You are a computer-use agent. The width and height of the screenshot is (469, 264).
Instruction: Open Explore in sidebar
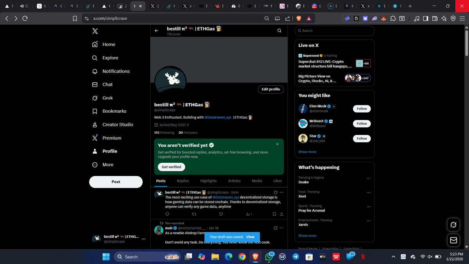tap(105, 58)
